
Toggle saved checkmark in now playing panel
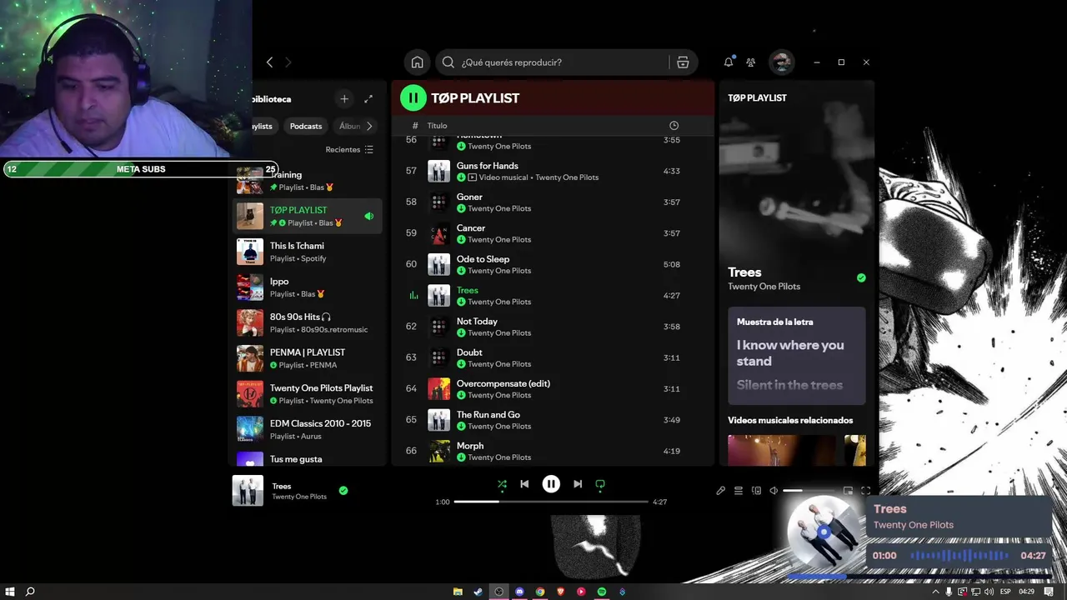click(x=861, y=277)
